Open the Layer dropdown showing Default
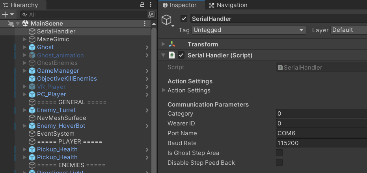Viewport: 367px width, 173px height. pyautogui.click(x=348, y=30)
